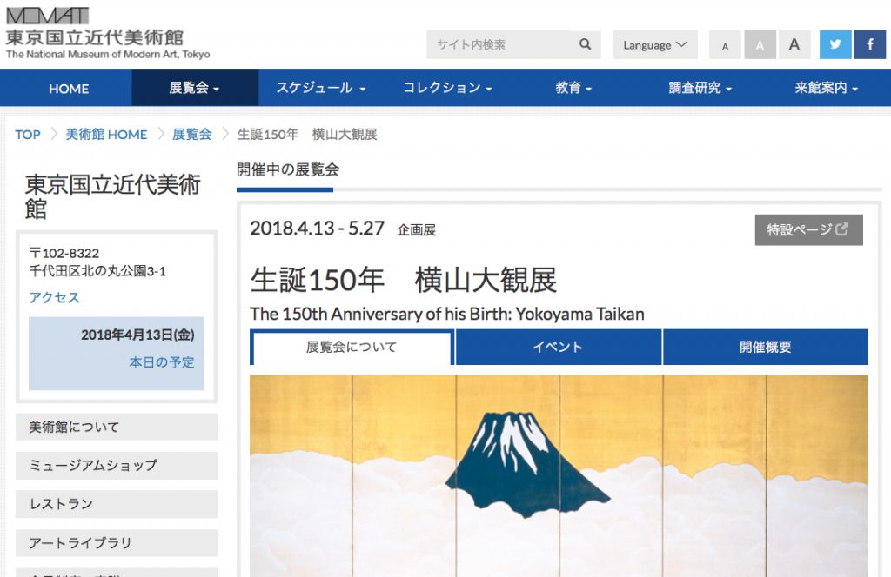Click the Mount Fuji exhibition image
Screen dimensions: 891x577
point(559,475)
